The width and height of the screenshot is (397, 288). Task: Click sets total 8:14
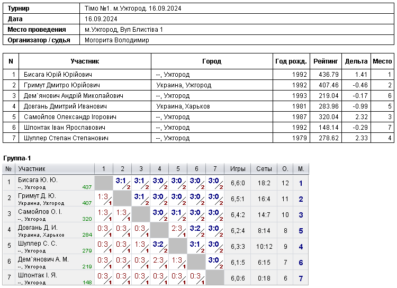264,231
